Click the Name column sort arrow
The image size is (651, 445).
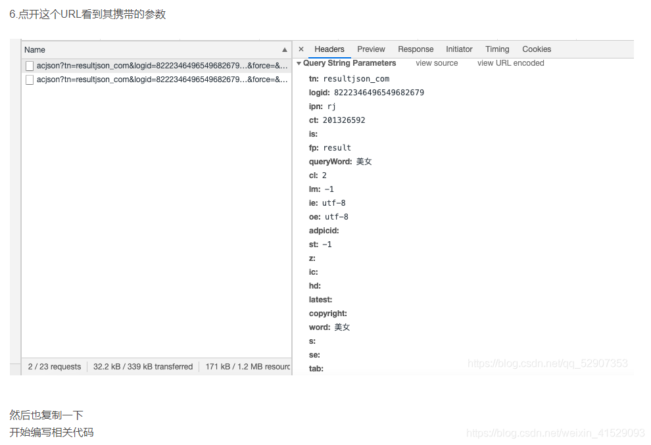tap(284, 50)
